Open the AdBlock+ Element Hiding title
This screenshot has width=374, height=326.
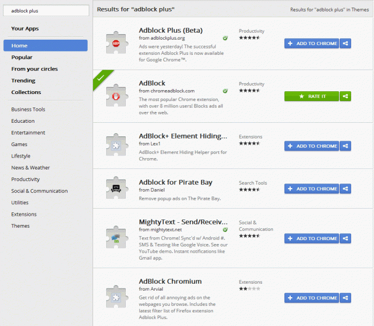pos(183,136)
